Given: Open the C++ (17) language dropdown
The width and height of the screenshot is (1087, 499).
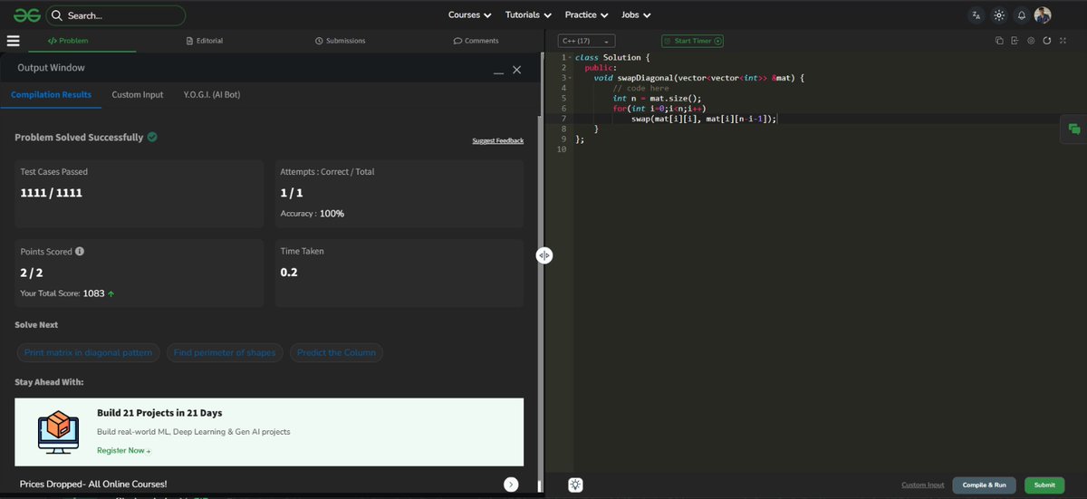Looking at the screenshot, I should coord(587,41).
